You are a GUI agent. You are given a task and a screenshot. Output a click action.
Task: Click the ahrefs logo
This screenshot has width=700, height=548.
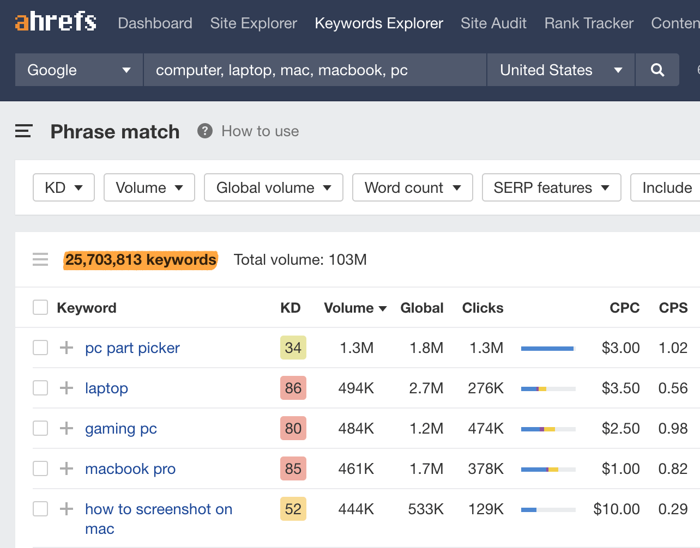click(55, 22)
